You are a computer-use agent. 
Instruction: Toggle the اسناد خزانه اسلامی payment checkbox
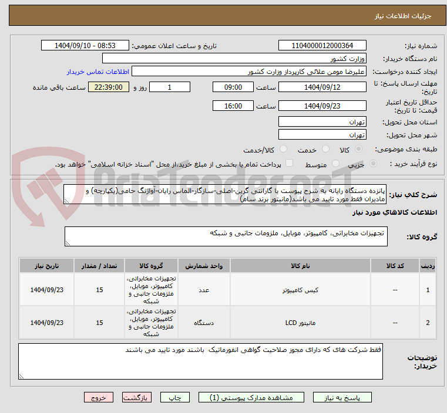tap(290, 163)
